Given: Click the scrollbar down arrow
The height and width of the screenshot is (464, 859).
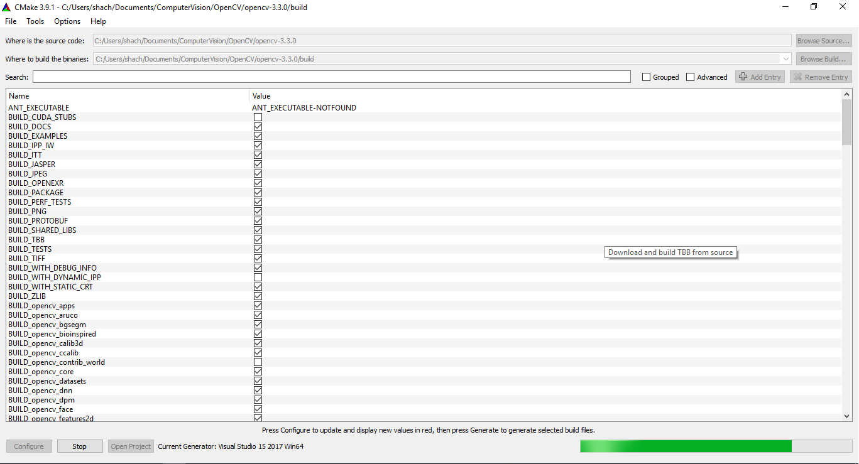Looking at the screenshot, I should [x=846, y=416].
